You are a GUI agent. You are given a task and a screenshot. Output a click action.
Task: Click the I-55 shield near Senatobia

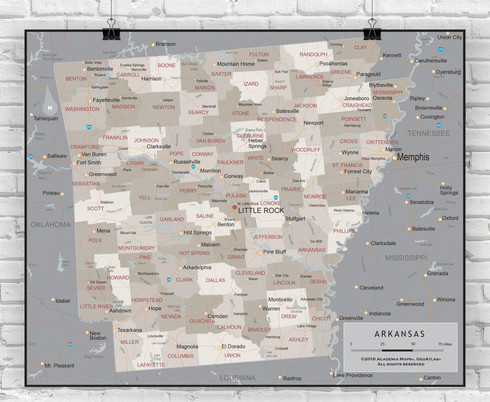pyautogui.click(x=408, y=196)
